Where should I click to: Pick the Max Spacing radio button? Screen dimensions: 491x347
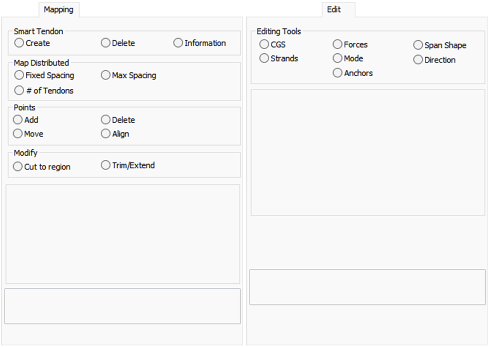click(106, 75)
